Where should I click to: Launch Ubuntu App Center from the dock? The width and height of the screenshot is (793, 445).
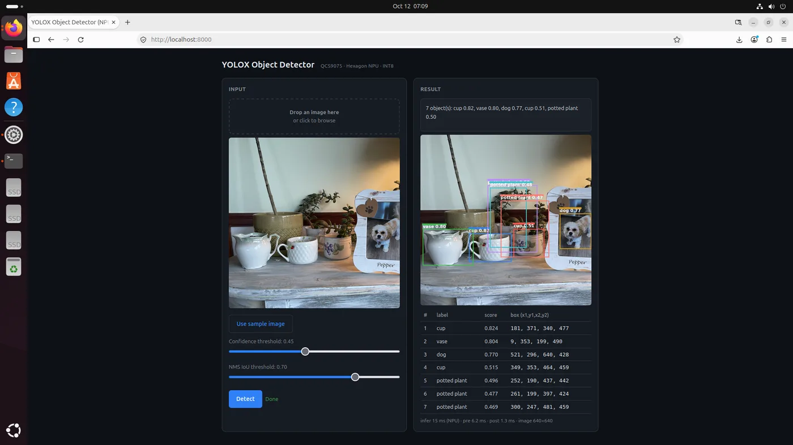14,81
